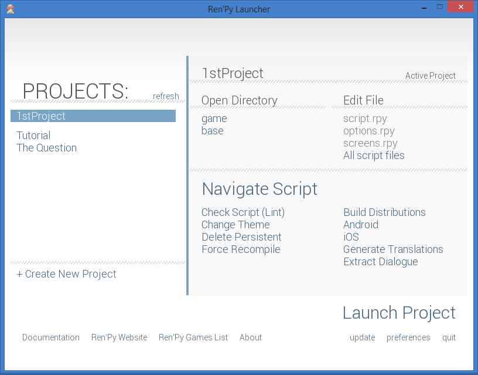Run Check Script (Lint)
The width and height of the screenshot is (478, 375).
pyautogui.click(x=243, y=212)
